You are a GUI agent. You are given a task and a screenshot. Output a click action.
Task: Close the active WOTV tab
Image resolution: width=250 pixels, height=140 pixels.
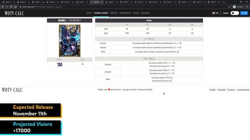102,2
